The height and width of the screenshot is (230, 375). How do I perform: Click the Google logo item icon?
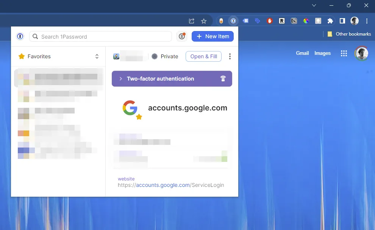click(130, 108)
